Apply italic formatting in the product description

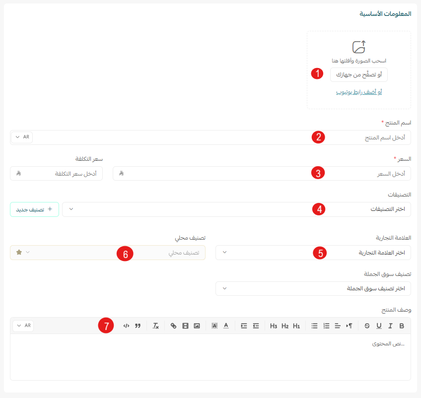coord(389,326)
